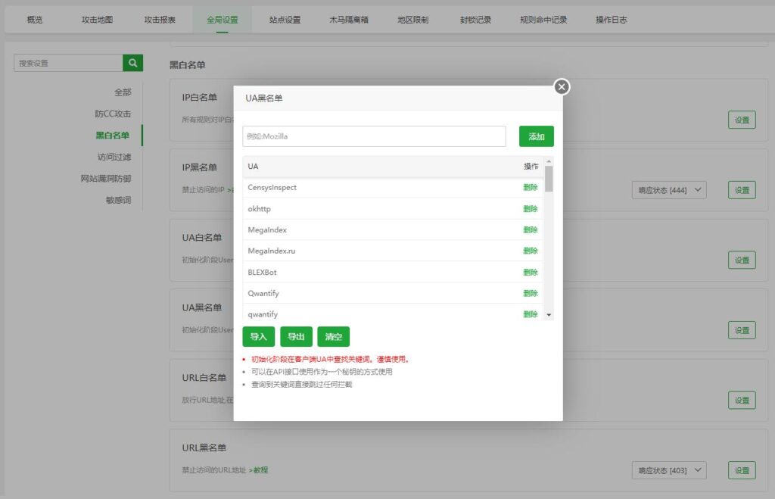
Task: Click 设置 button for UA白名单
Action: (742, 260)
